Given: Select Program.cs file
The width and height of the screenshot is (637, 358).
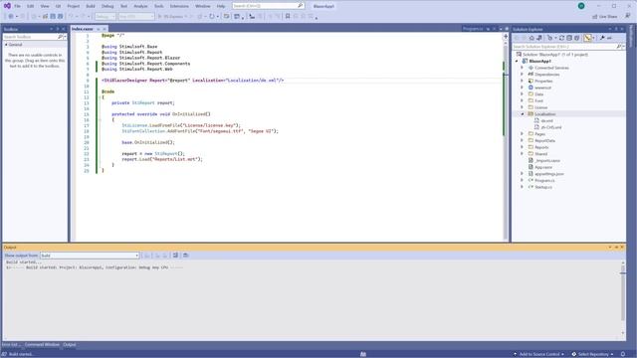Looking at the screenshot, I should pyautogui.click(x=544, y=181).
